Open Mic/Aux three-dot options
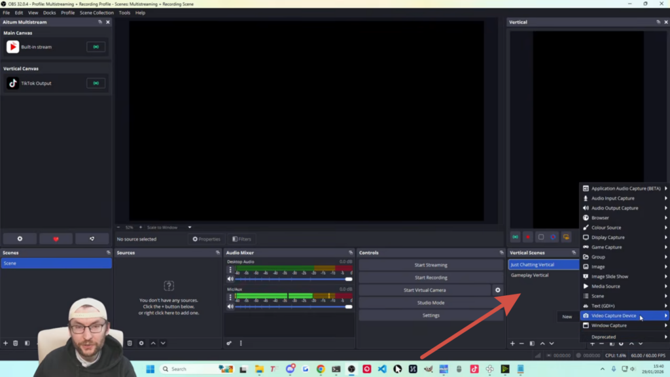Image resolution: width=670 pixels, height=377 pixels. click(230, 297)
